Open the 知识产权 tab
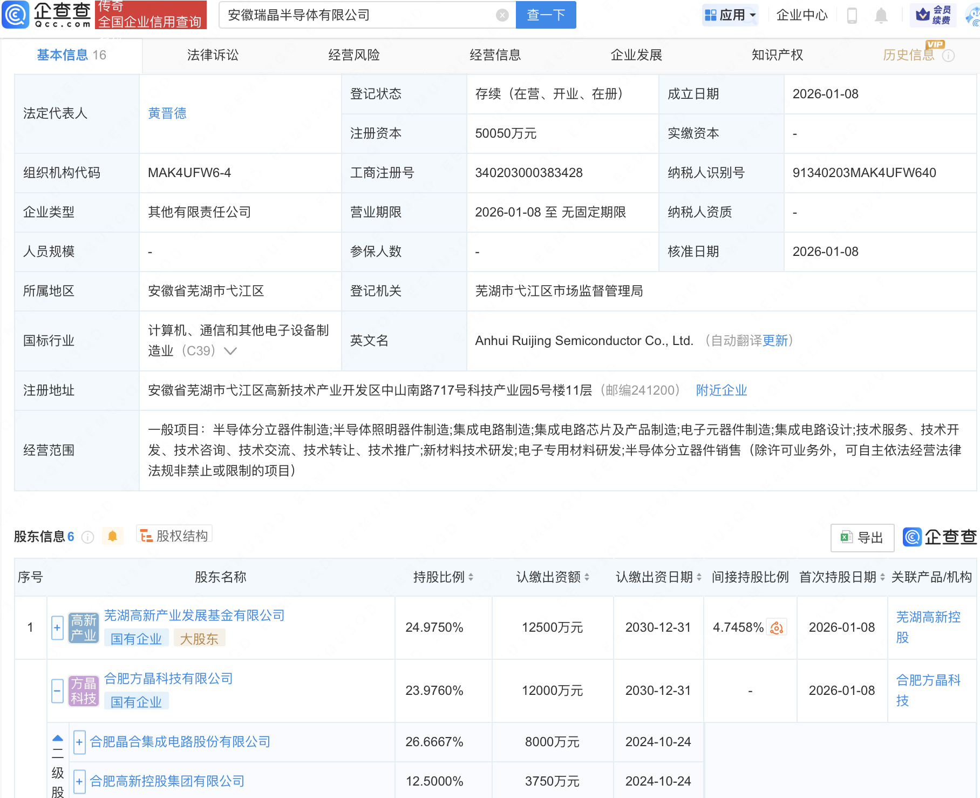Image resolution: width=980 pixels, height=798 pixels. (777, 55)
